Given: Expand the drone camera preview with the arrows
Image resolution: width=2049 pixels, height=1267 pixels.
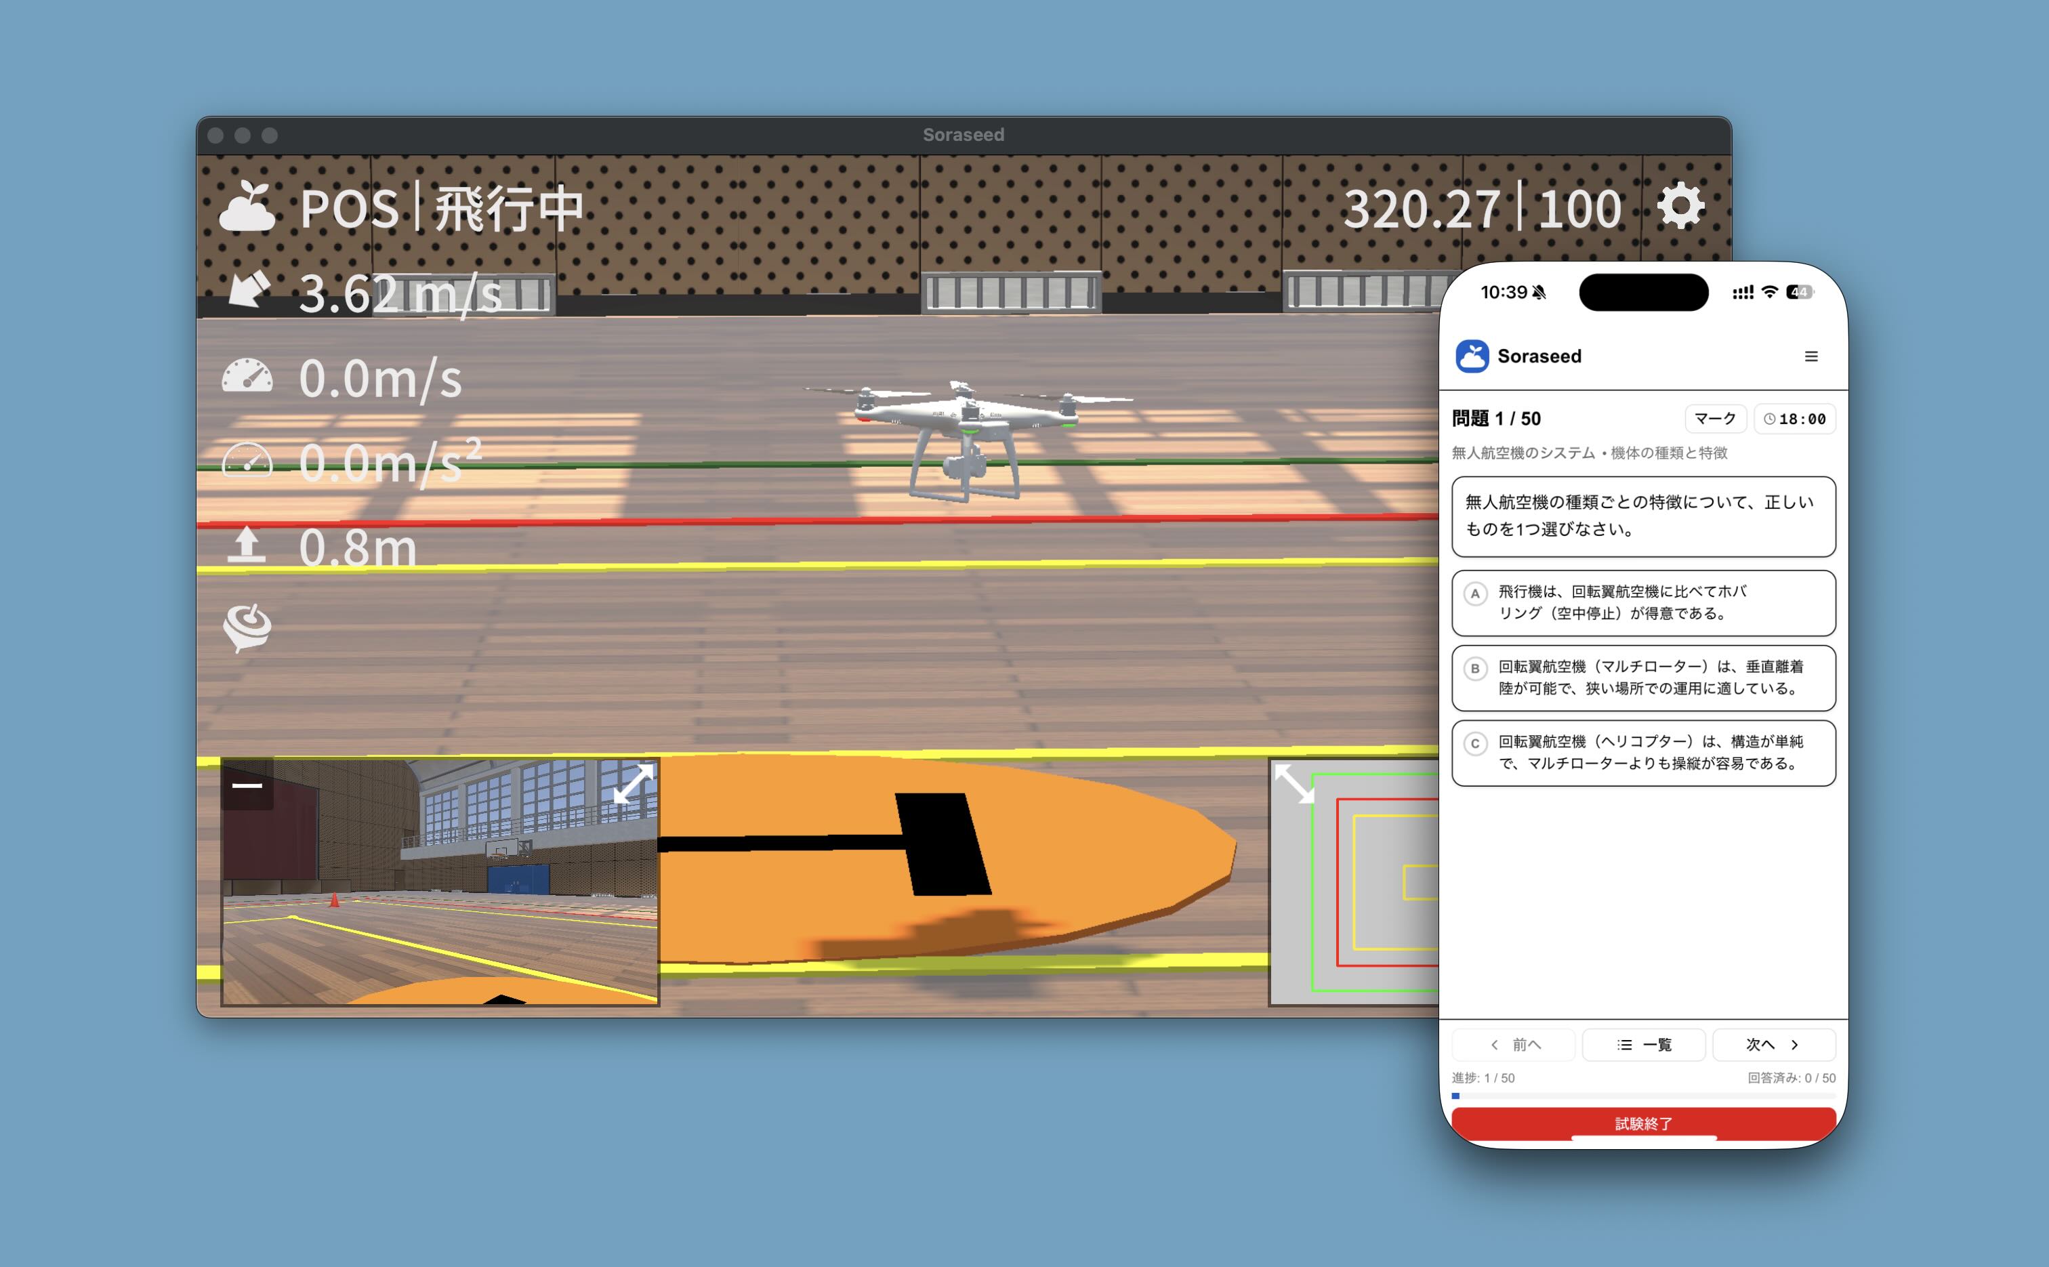Looking at the screenshot, I should tap(633, 785).
